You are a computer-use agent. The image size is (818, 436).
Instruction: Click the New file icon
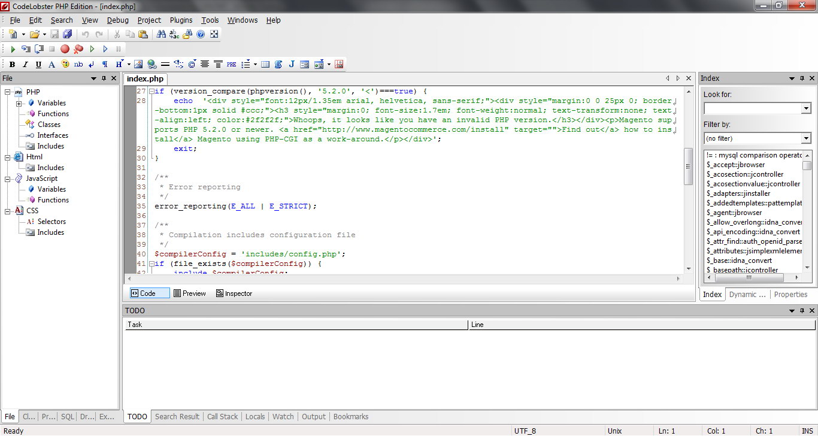pyautogui.click(x=13, y=34)
